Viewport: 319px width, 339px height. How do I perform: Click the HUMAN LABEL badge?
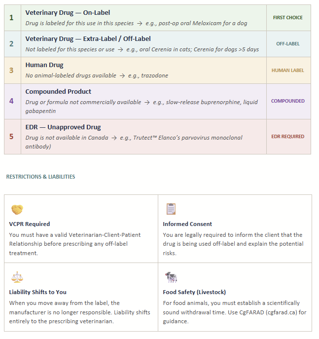coord(288,70)
